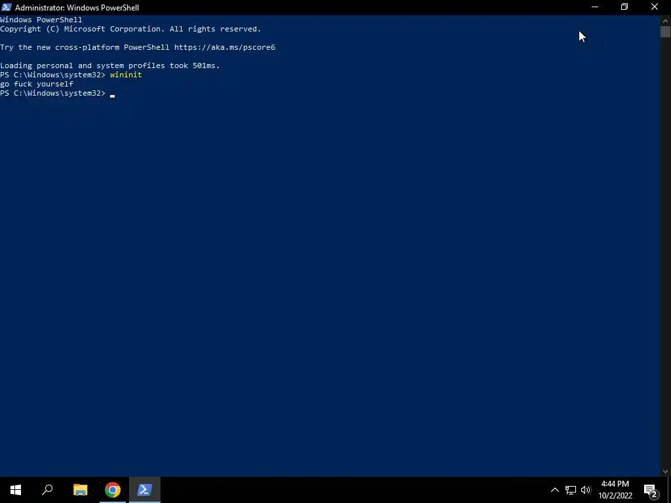The image size is (671, 503).
Task: Launch File Explorer from taskbar
Action: 80,490
